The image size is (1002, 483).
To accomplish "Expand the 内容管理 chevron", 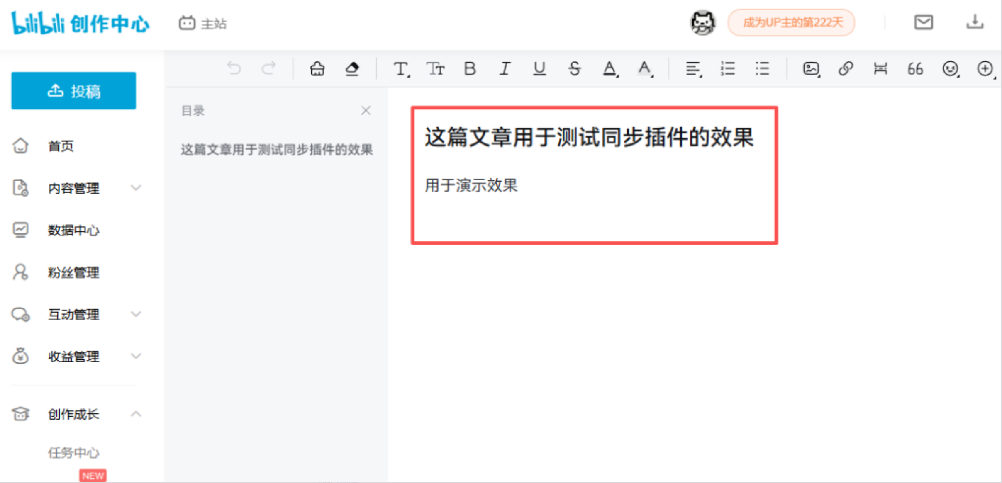I will pos(136,188).
